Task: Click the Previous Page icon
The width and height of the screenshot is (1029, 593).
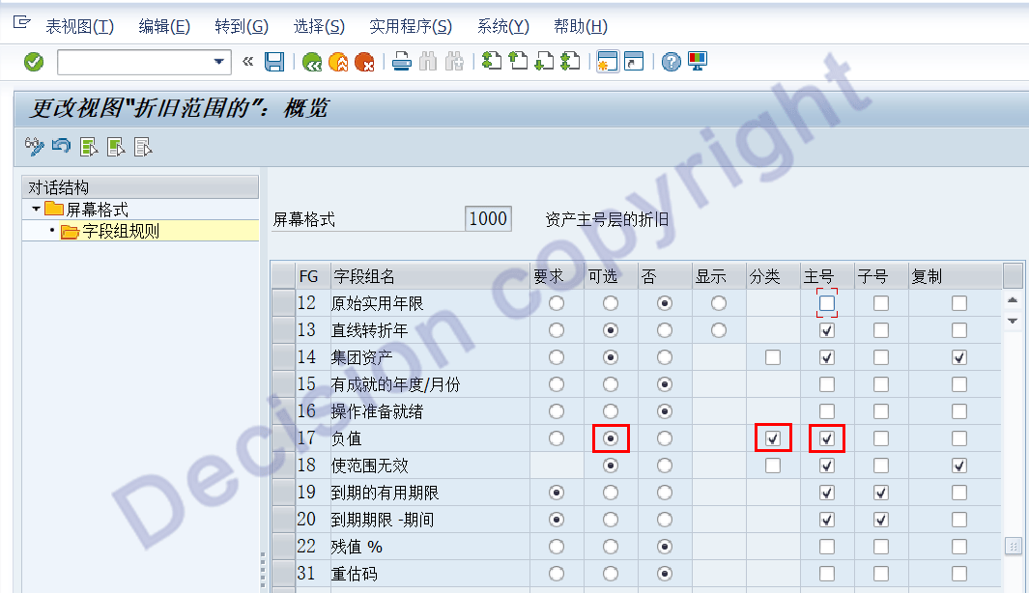Action: (519, 62)
